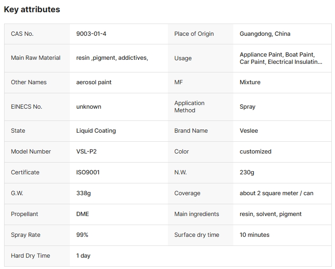
Task: Click the Key attributes heading
Action: tap(32, 10)
